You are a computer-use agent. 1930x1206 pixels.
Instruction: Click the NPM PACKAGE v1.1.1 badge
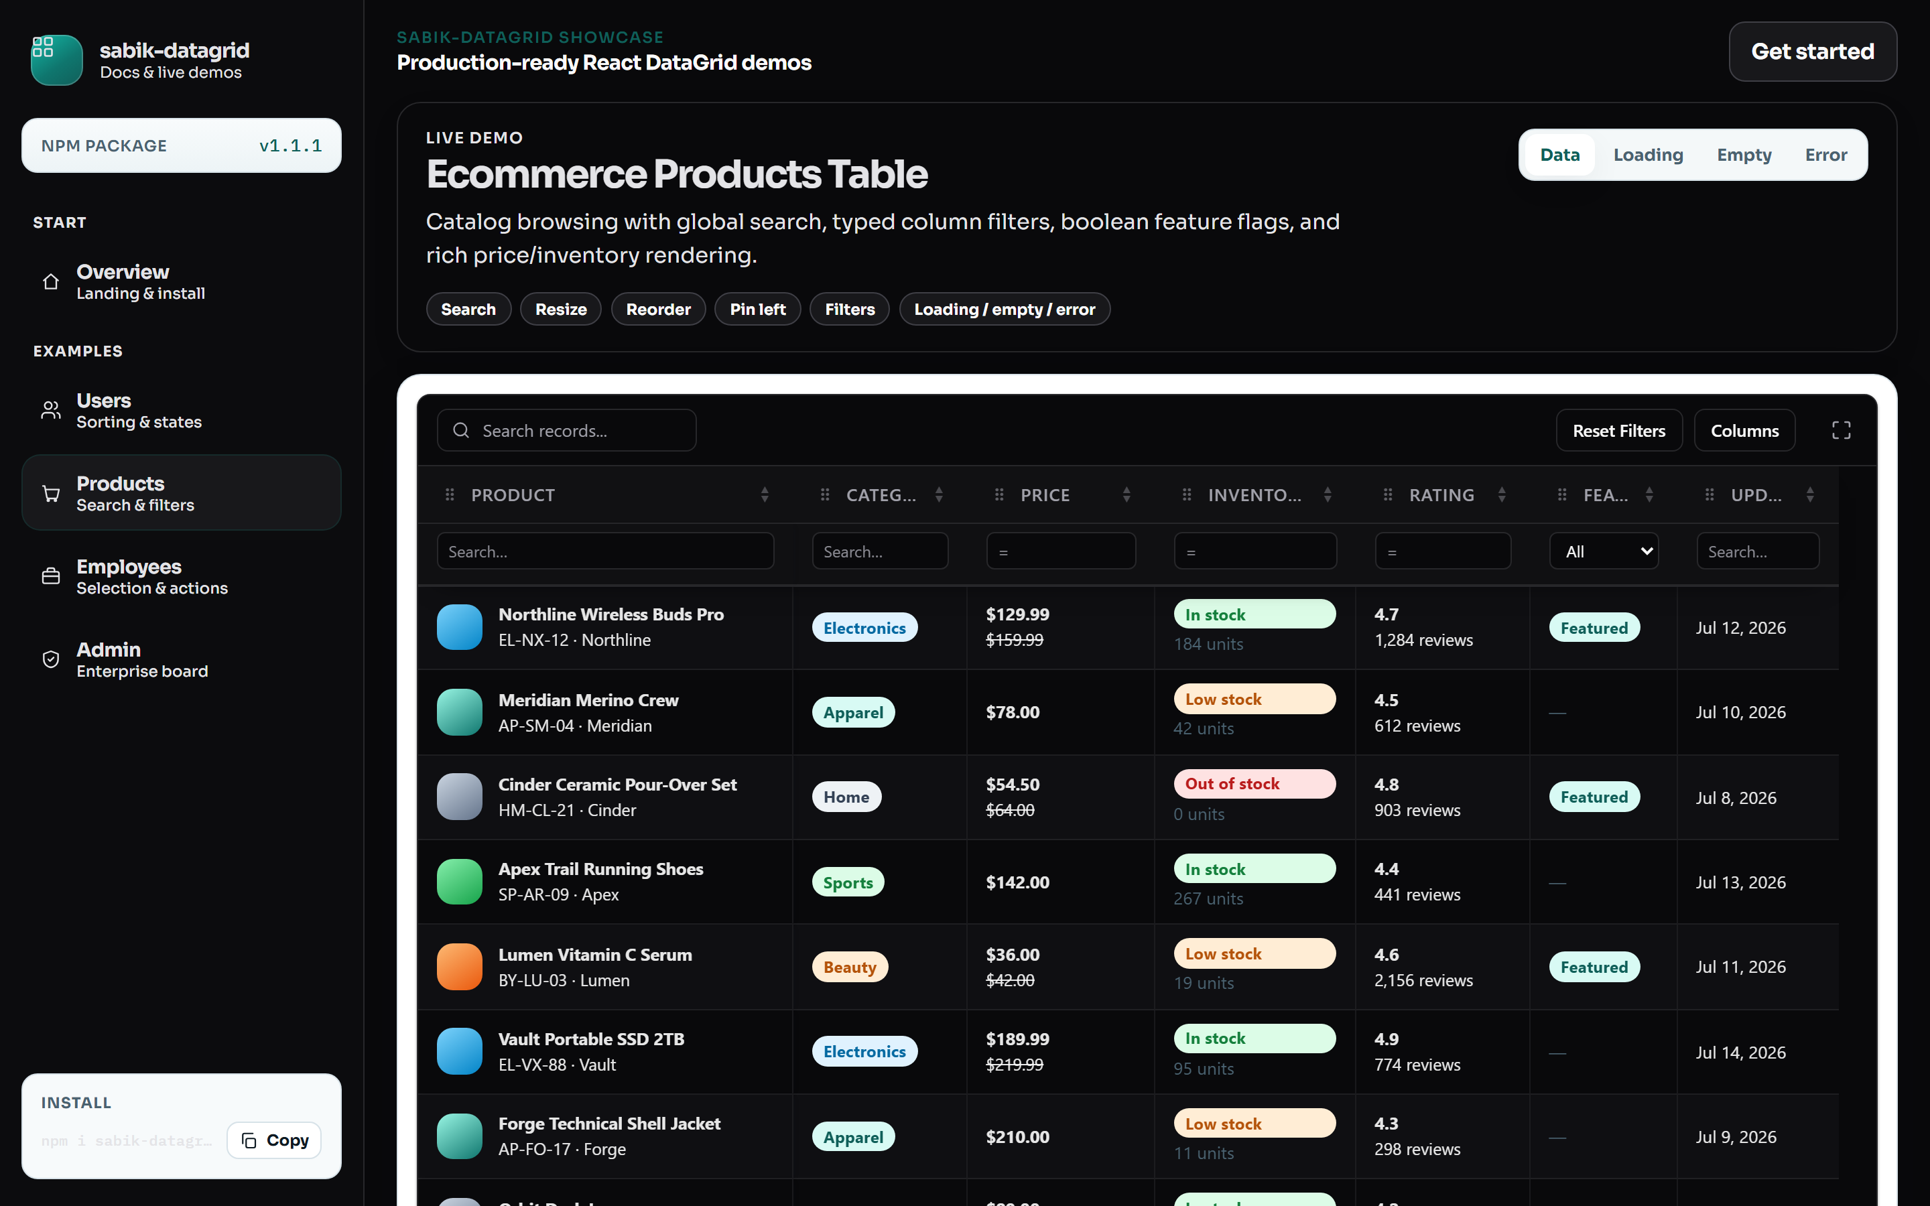click(x=181, y=145)
